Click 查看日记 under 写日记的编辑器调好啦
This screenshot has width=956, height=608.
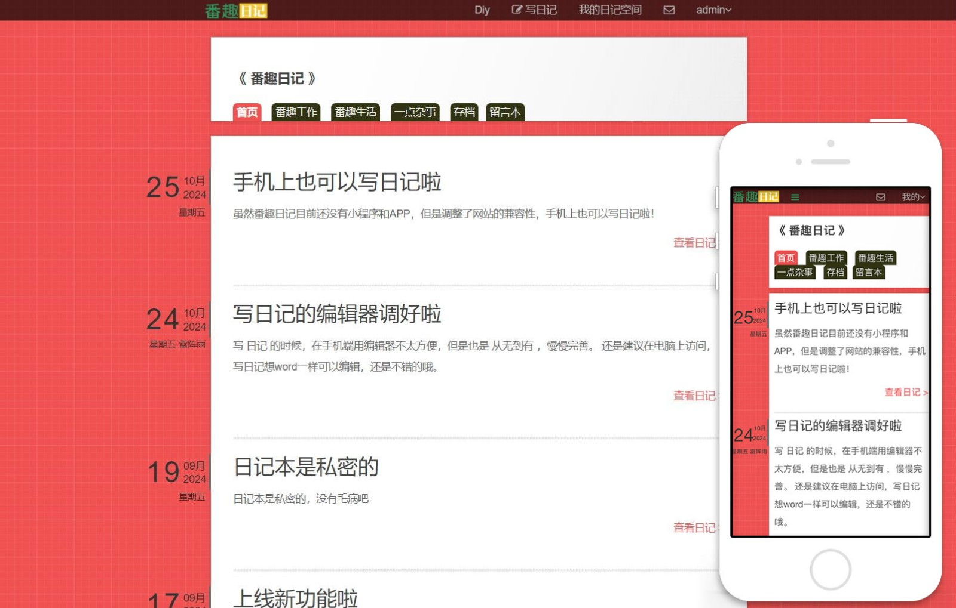pyautogui.click(x=695, y=396)
